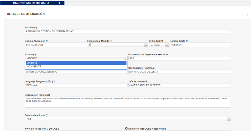This screenshot has height=131, width=251.
Task: Click the 'DETALLE DE APLICACIÓN' heading
Action: click(x=26, y=14)
